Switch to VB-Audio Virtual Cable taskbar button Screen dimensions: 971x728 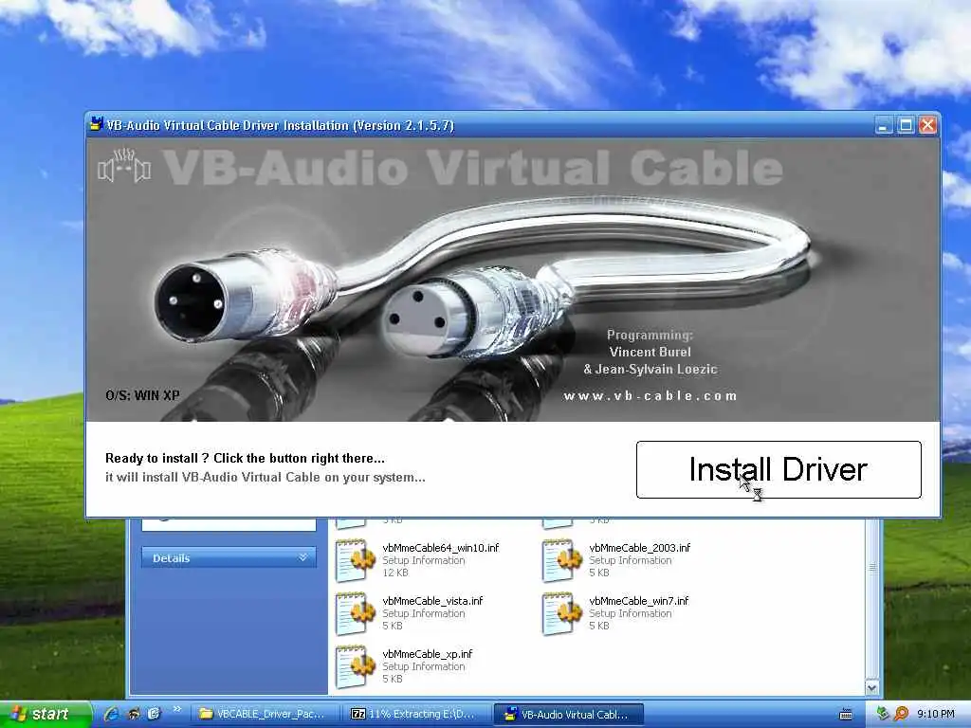coord(569,715)
